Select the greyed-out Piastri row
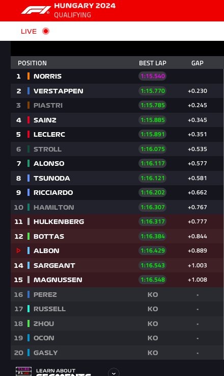Image resolution: width=224 pixels, height=376 pixels. click(117, 105)
